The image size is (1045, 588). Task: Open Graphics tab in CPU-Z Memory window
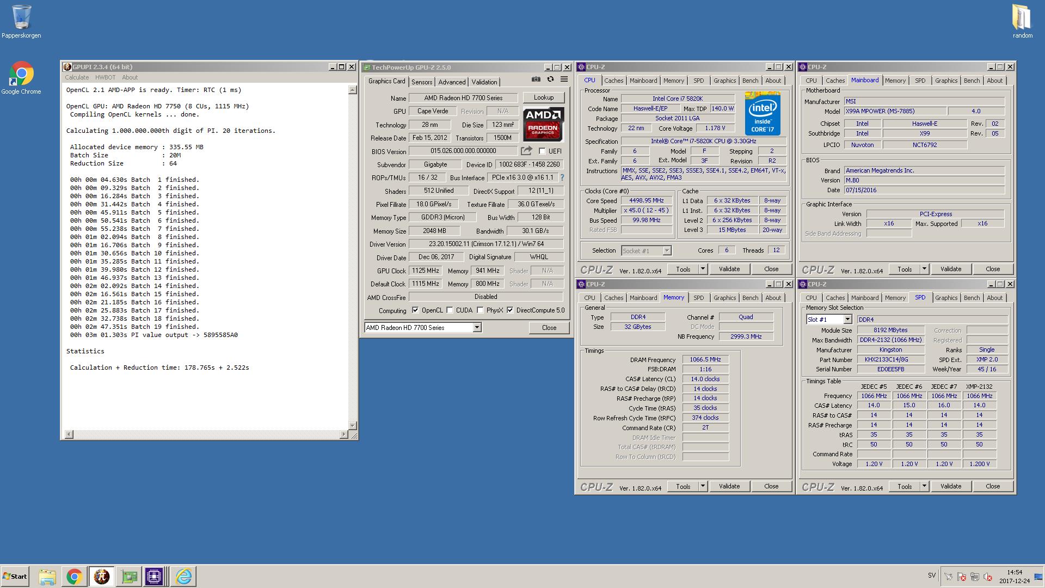click(724, 298)
